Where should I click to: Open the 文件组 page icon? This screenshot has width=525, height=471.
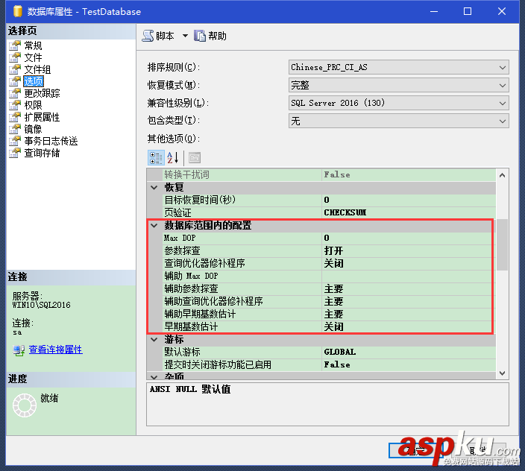pos(15,69)
